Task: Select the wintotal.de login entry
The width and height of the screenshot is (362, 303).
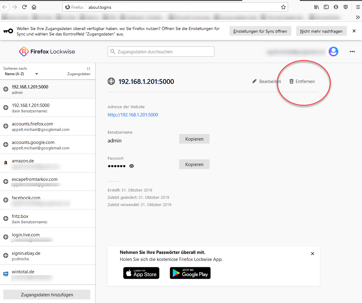Action: pyautogui.click(x=48, y=274)
